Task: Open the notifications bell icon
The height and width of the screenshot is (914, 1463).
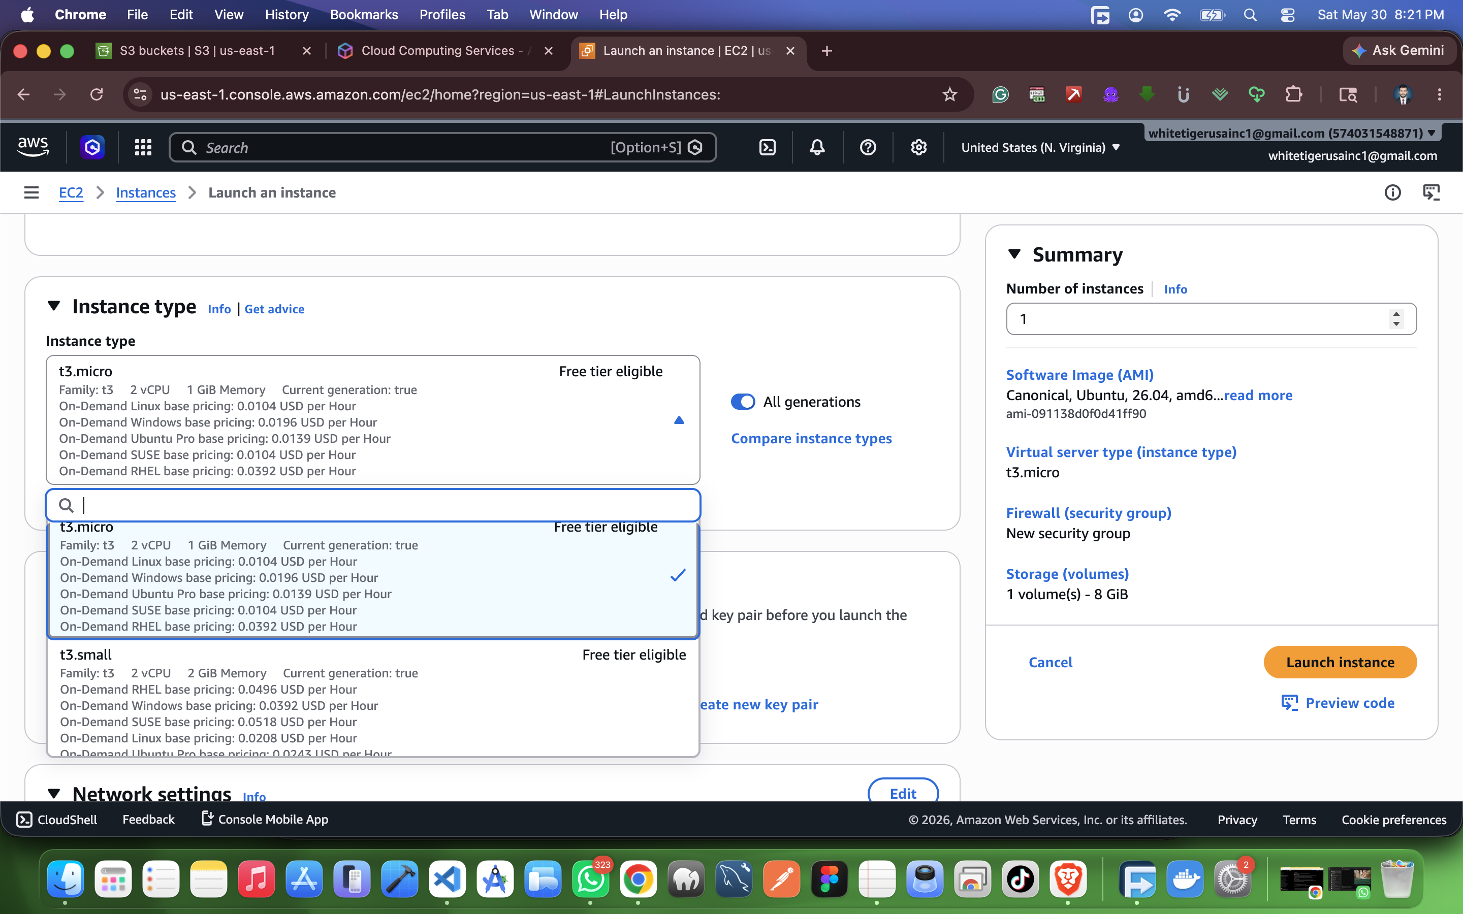Action: [817, 147]
